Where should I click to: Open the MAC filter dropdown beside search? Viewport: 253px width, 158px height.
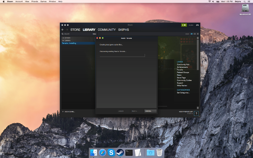coord(94,34)
